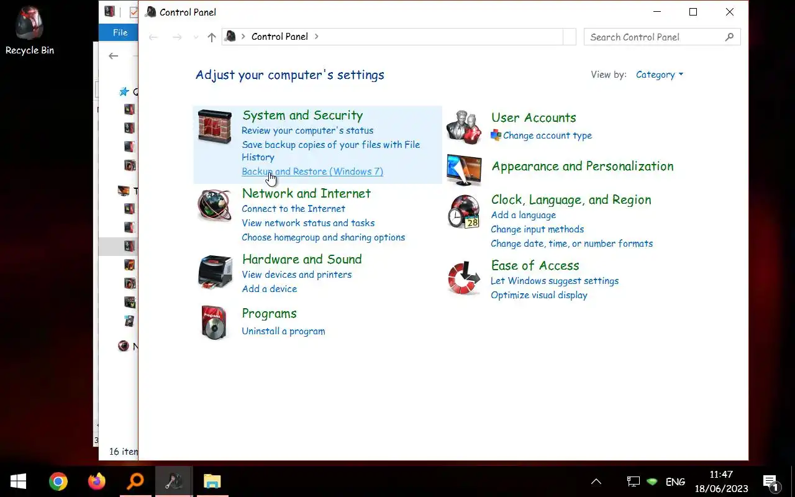Click Optimize visual display
795x497 pixels.
click(x=538, y=295)
